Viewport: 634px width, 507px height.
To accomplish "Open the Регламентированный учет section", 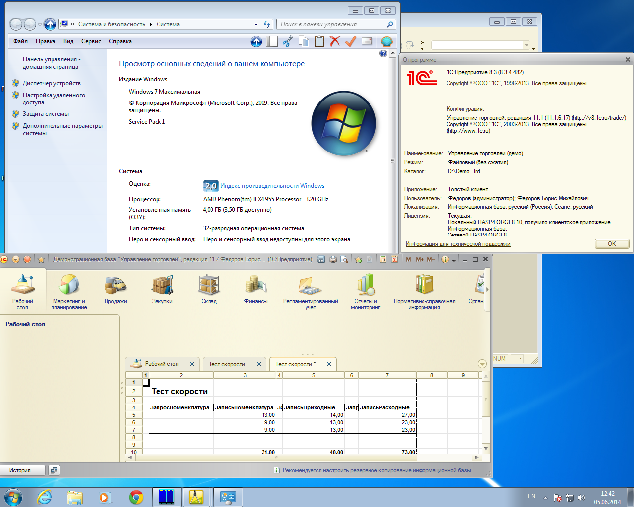I will click(x=311, y=292).
